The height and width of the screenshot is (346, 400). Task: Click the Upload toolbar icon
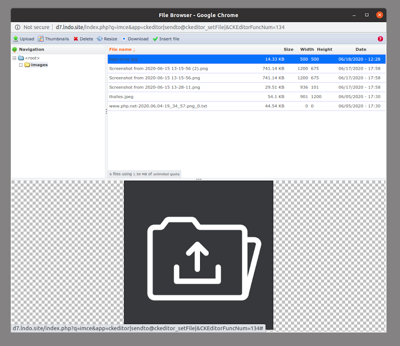pyautogui.click(x=16, y=39)
